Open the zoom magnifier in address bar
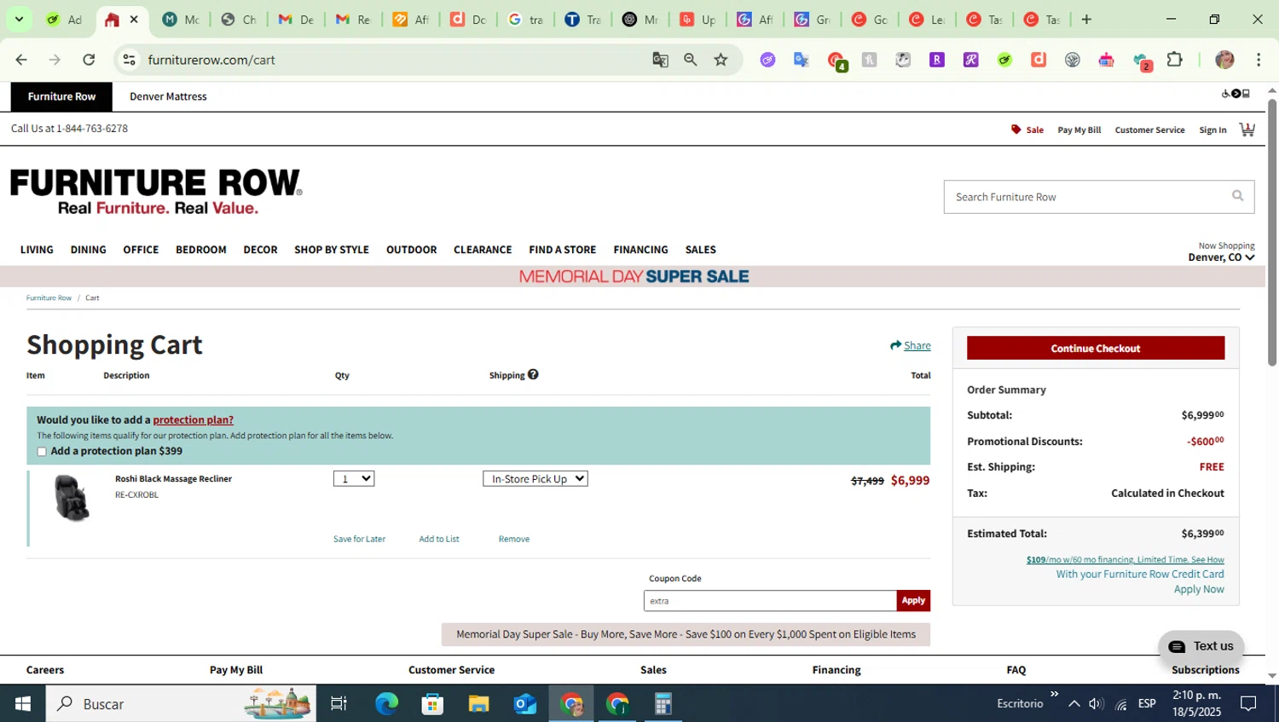Viewport: 1279px width, 722px height. (x=691, y=60)
